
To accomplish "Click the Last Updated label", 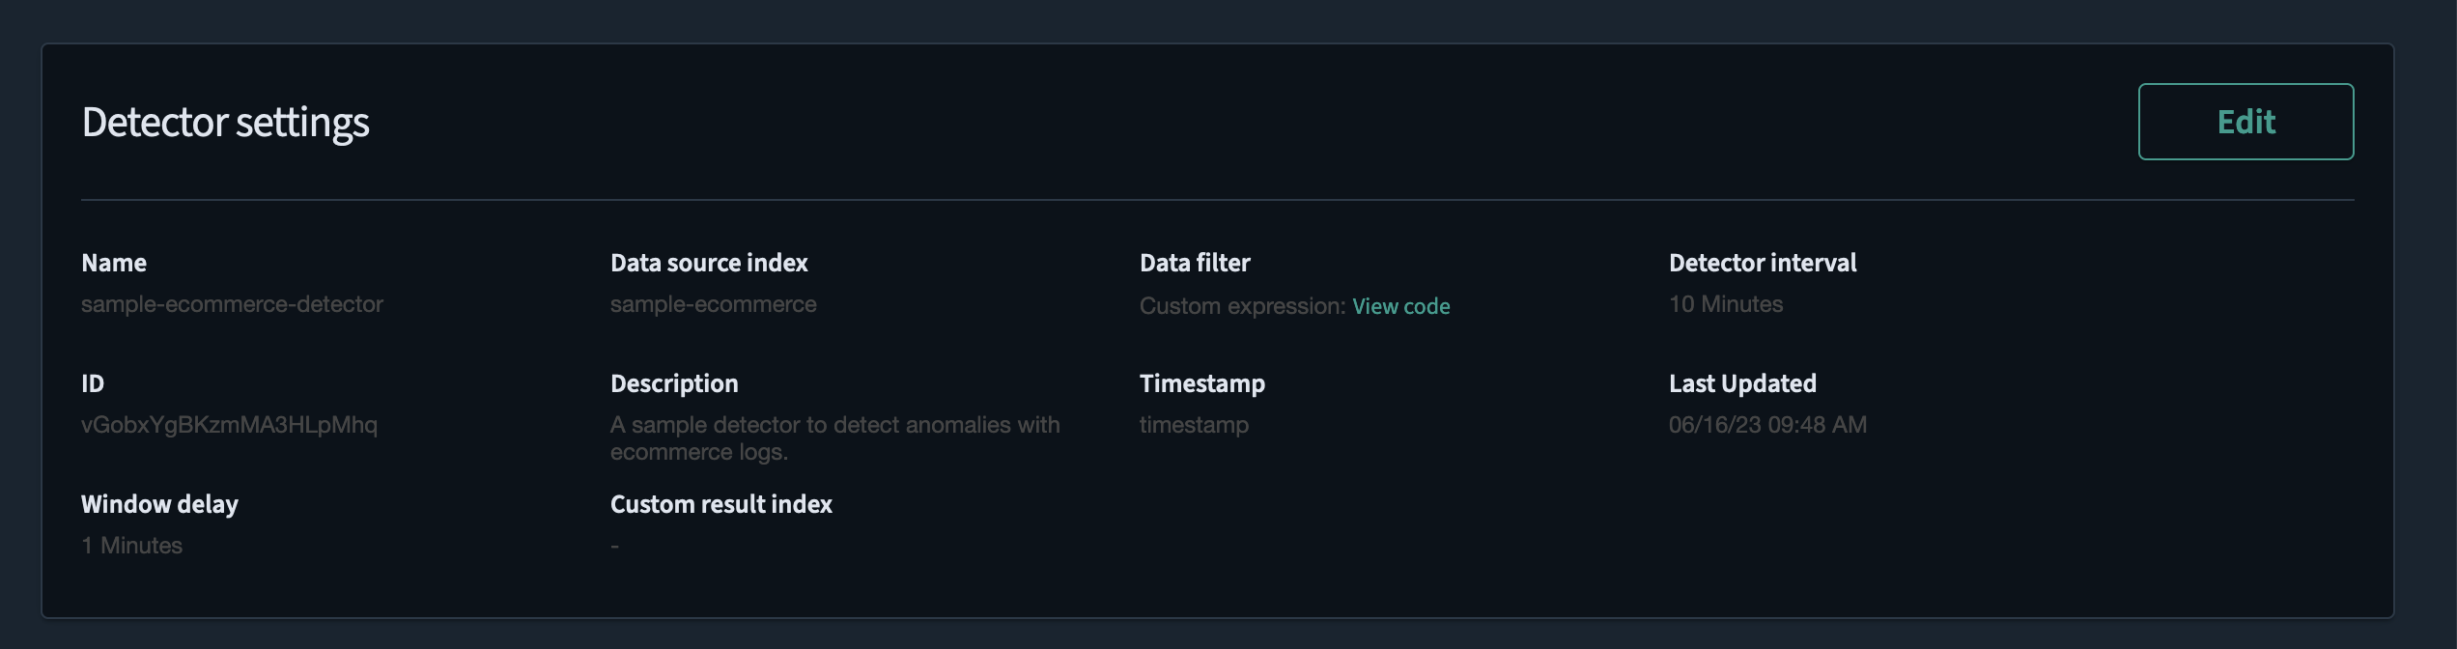I will point(1742,383).
